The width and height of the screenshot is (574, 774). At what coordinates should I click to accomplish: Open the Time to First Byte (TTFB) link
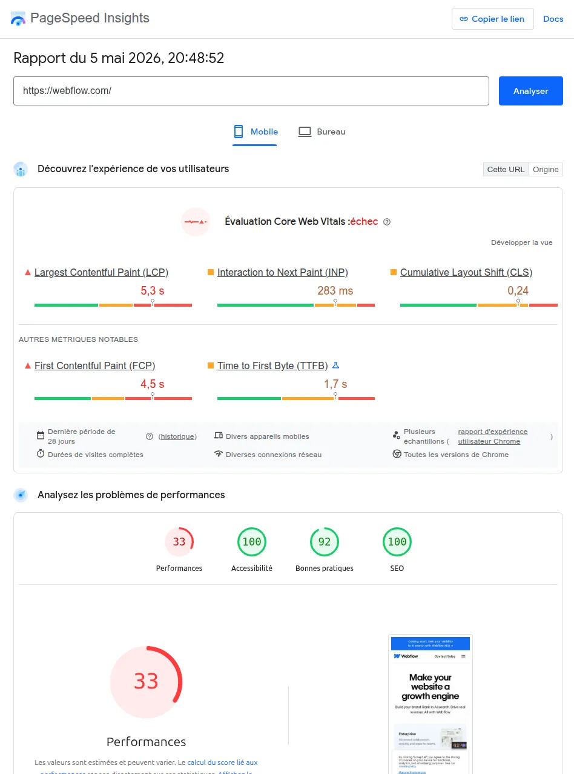click(x=272, y=366)
